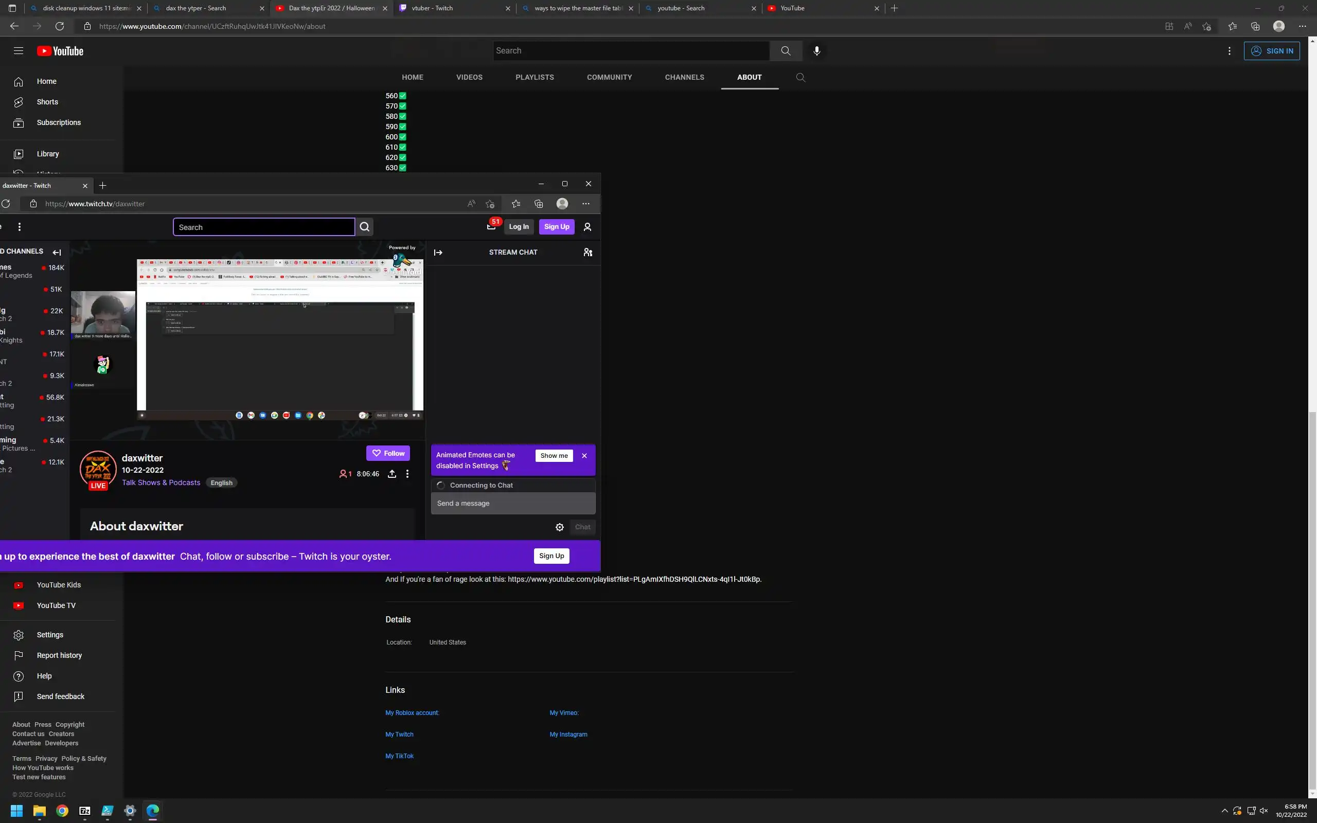Open the Twitch chat community users icon
This screenshot has width=1317, height=823.
point(588,252)
